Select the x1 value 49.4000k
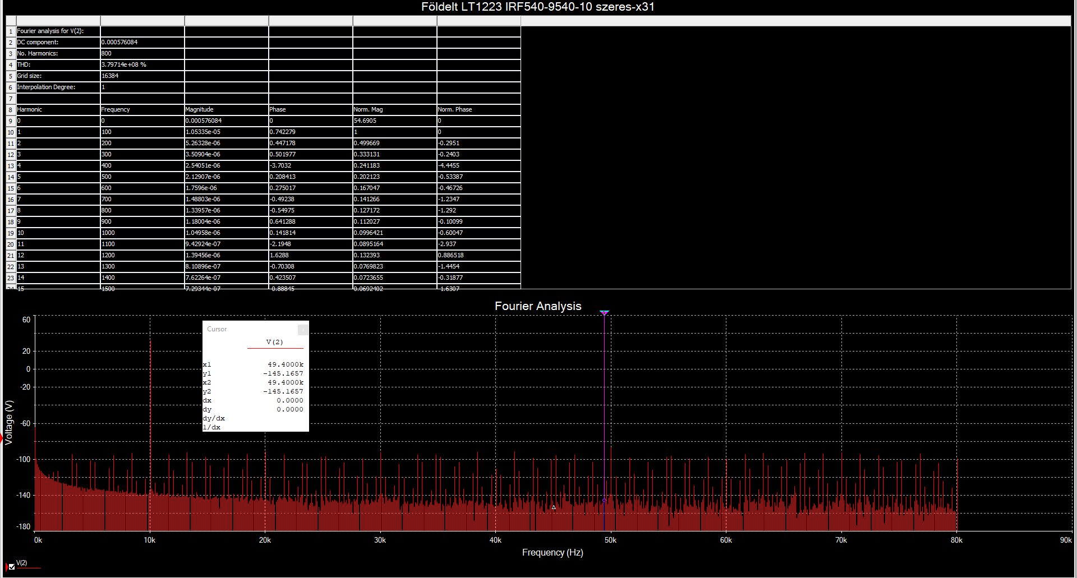The width and height of the screenshot is (1077, 578). tap(286, 364)
